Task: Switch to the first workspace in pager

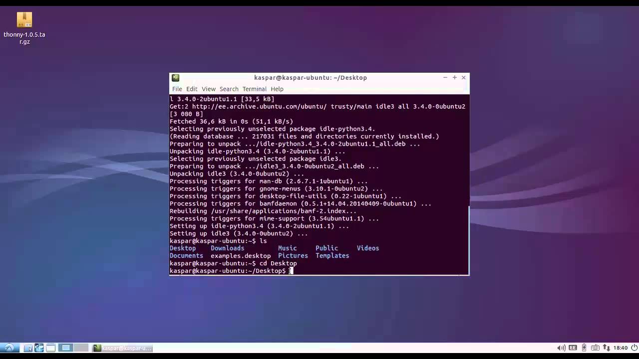Action: [66, 348]
